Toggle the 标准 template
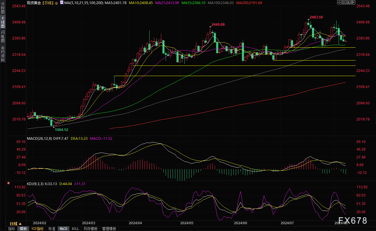Viewport: 376px width, 231px height. [x=52, y=229]
